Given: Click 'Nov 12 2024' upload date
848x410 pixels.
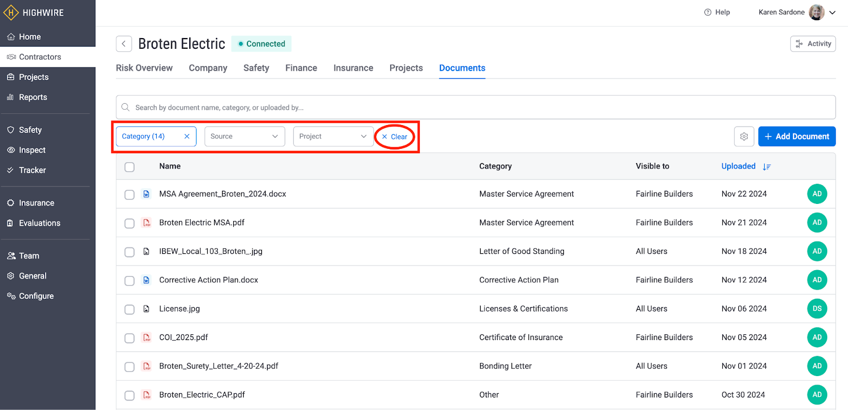Looking at the screenshot, I should pos(744,280).
